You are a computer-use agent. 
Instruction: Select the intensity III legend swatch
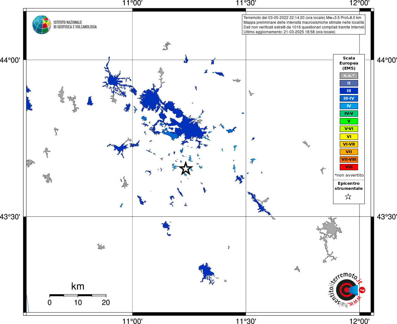349,91
